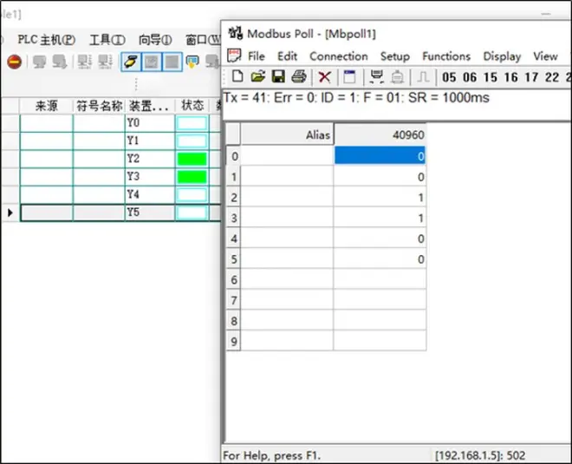The height and width of the screenshot is (464, 572).
Task: Click the 符号名称 column header
Action: [x=99, y=106]
